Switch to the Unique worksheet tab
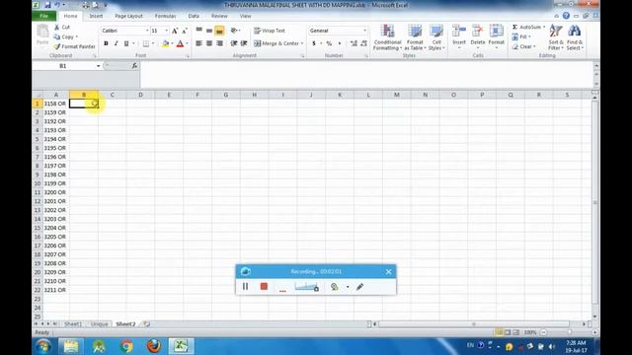Screen dimensions: 632x355 tap(99, 324)
